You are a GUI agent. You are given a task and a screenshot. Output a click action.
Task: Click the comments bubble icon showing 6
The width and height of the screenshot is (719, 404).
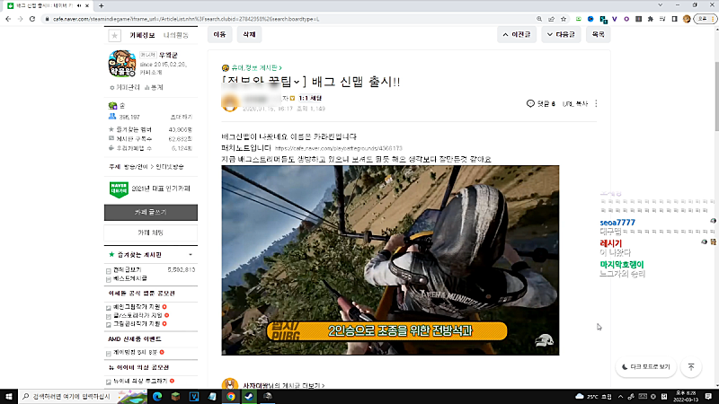coord(530,103)
